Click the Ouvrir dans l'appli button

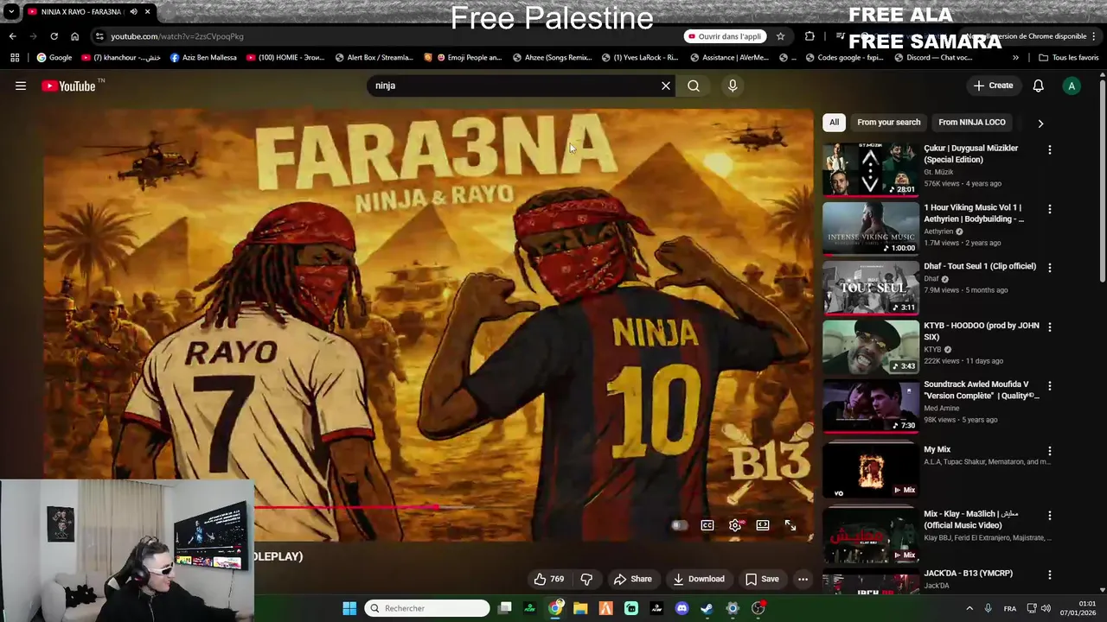tap(725, 36)
